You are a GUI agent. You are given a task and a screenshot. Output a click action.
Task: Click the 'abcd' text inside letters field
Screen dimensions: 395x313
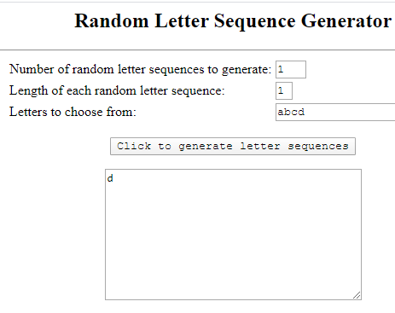(x=291, y=112)
